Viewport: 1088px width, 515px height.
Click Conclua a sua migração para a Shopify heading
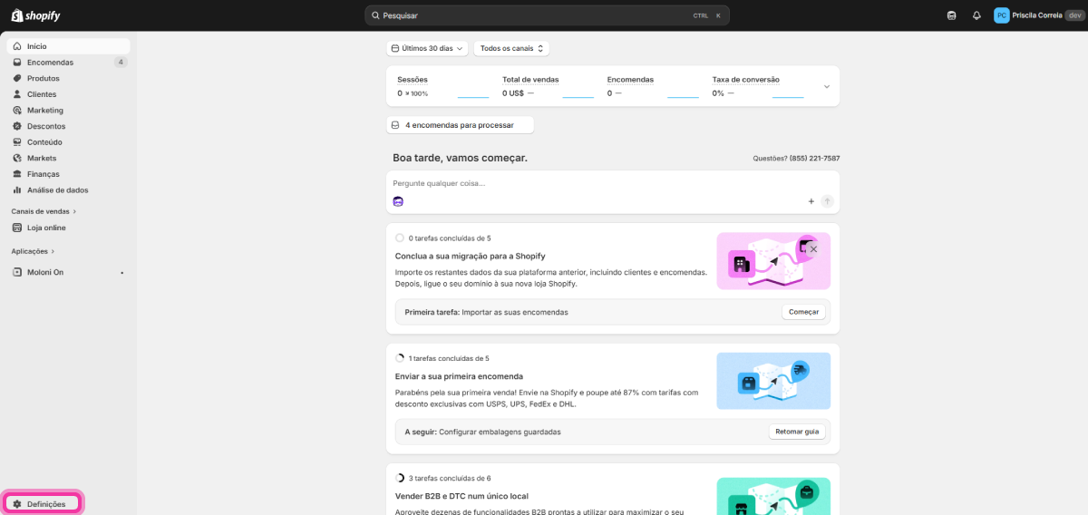pyautogui.click(x=471, y=256)
